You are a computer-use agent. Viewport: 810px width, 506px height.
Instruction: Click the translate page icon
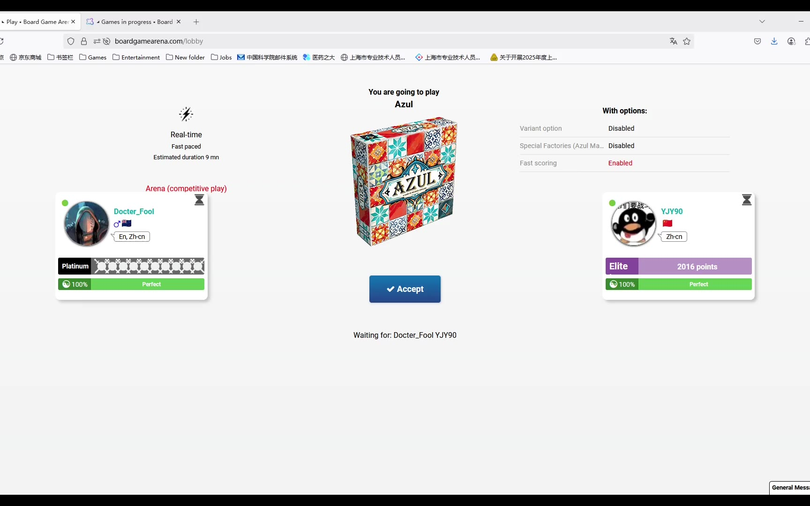(x=674, y=41)
